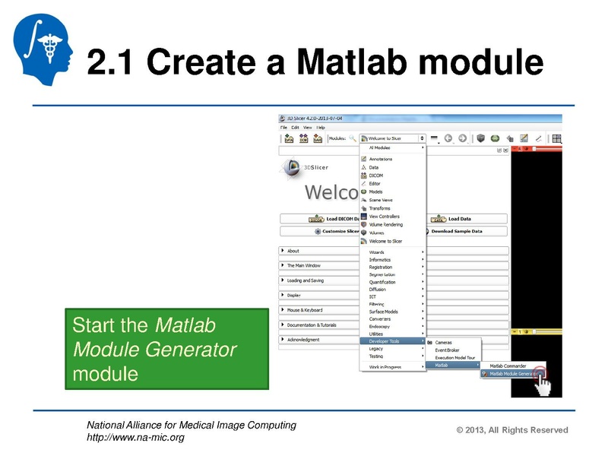
Task: Click the Download Sample Data button
Action: 458,230
